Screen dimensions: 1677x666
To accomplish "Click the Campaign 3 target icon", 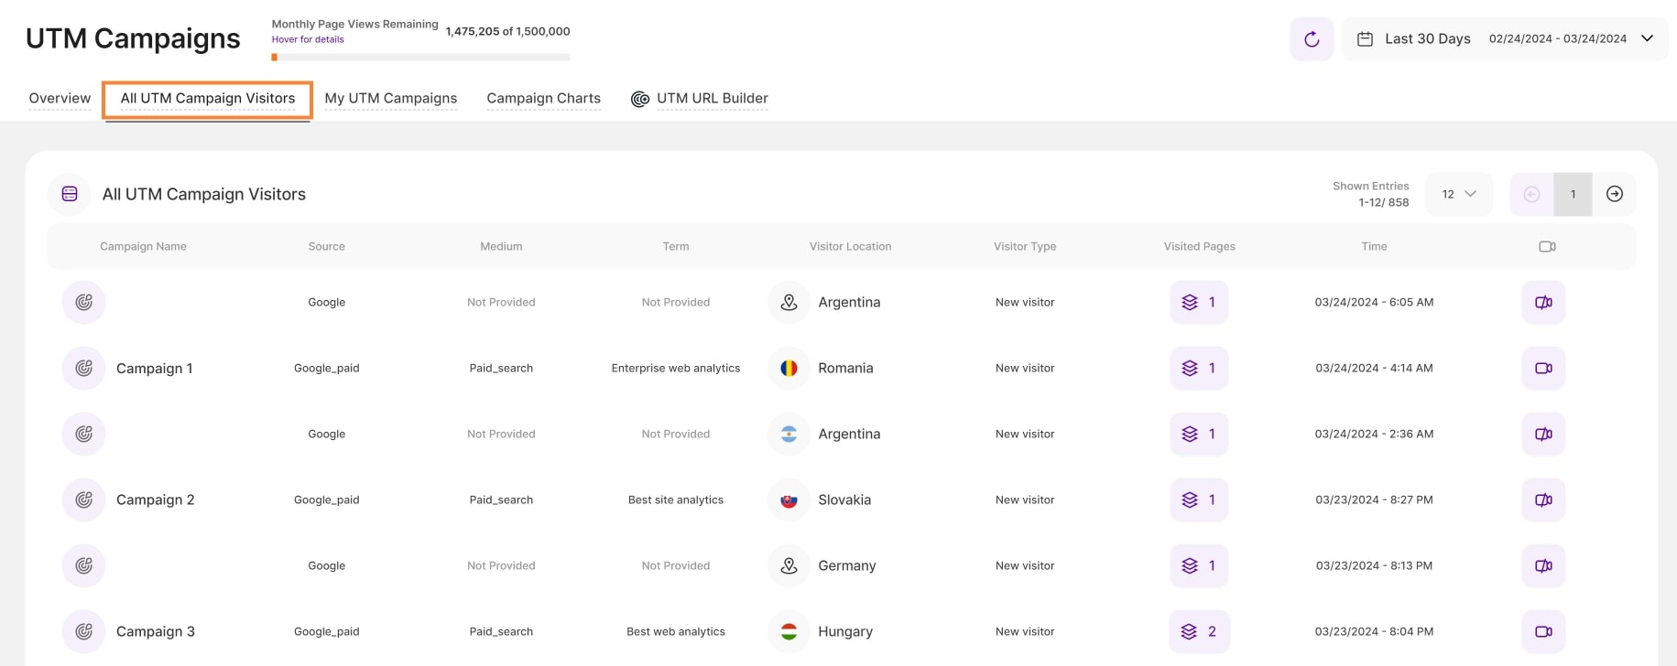I will coord(84,632).
